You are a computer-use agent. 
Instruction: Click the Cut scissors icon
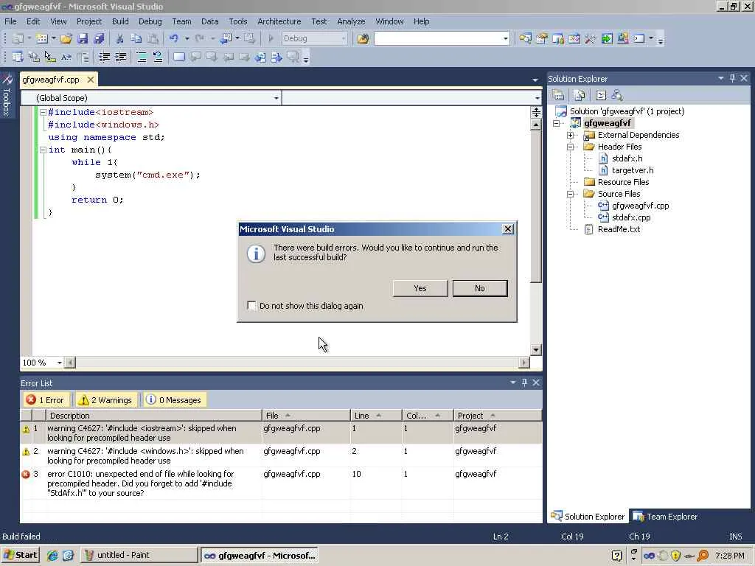[x=120, y=38]
